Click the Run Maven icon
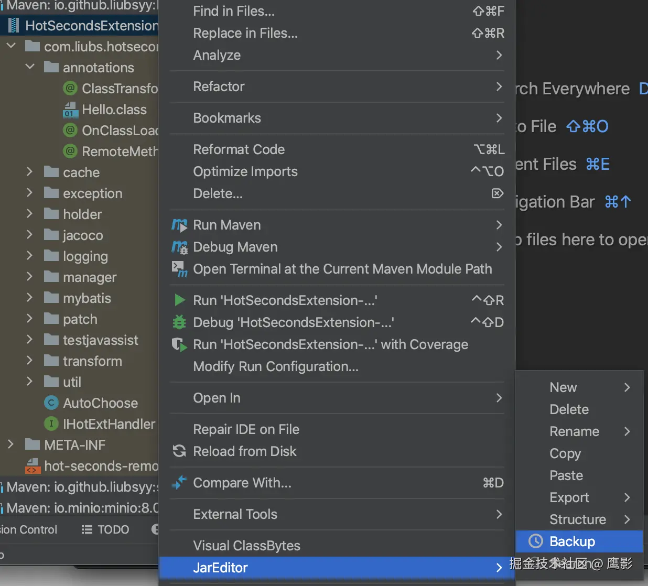Image resolution: width=648 pixels, height=586 pixels. [x=179, y=225]
